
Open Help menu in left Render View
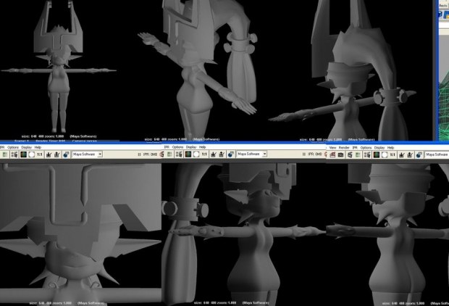38,147
